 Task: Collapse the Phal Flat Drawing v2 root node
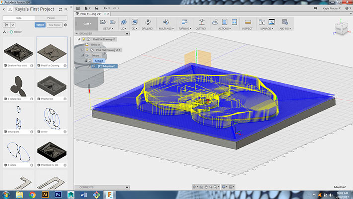click(79, 39)
